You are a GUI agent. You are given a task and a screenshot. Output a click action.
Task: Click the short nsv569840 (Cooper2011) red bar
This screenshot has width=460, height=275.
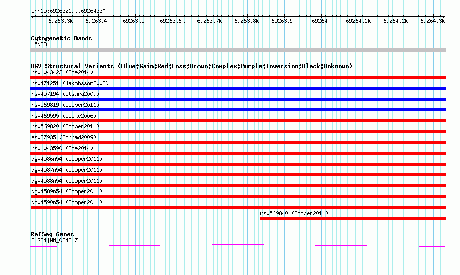tap(353, 218)
